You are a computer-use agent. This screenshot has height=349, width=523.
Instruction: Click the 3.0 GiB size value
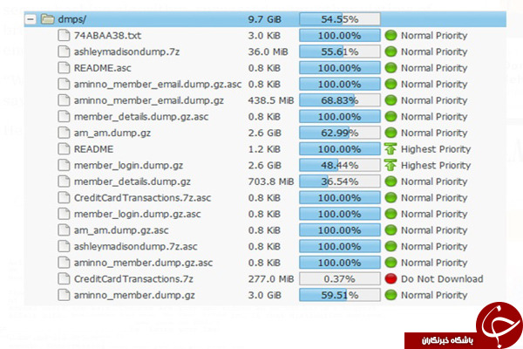[264, 295]
